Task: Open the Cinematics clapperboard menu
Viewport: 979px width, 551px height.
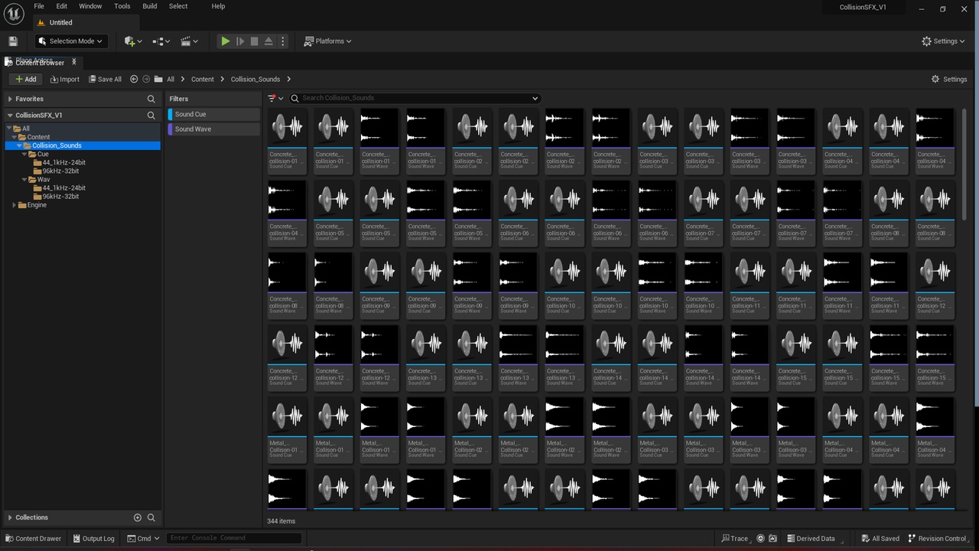Action: 189,41
